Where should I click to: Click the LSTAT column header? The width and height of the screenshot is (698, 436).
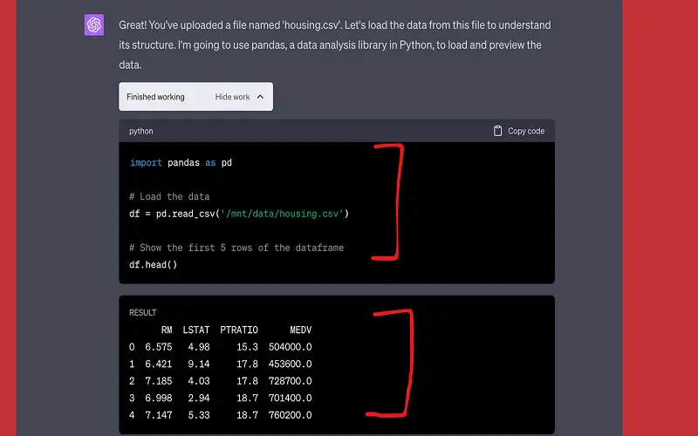tap(195, 330)
